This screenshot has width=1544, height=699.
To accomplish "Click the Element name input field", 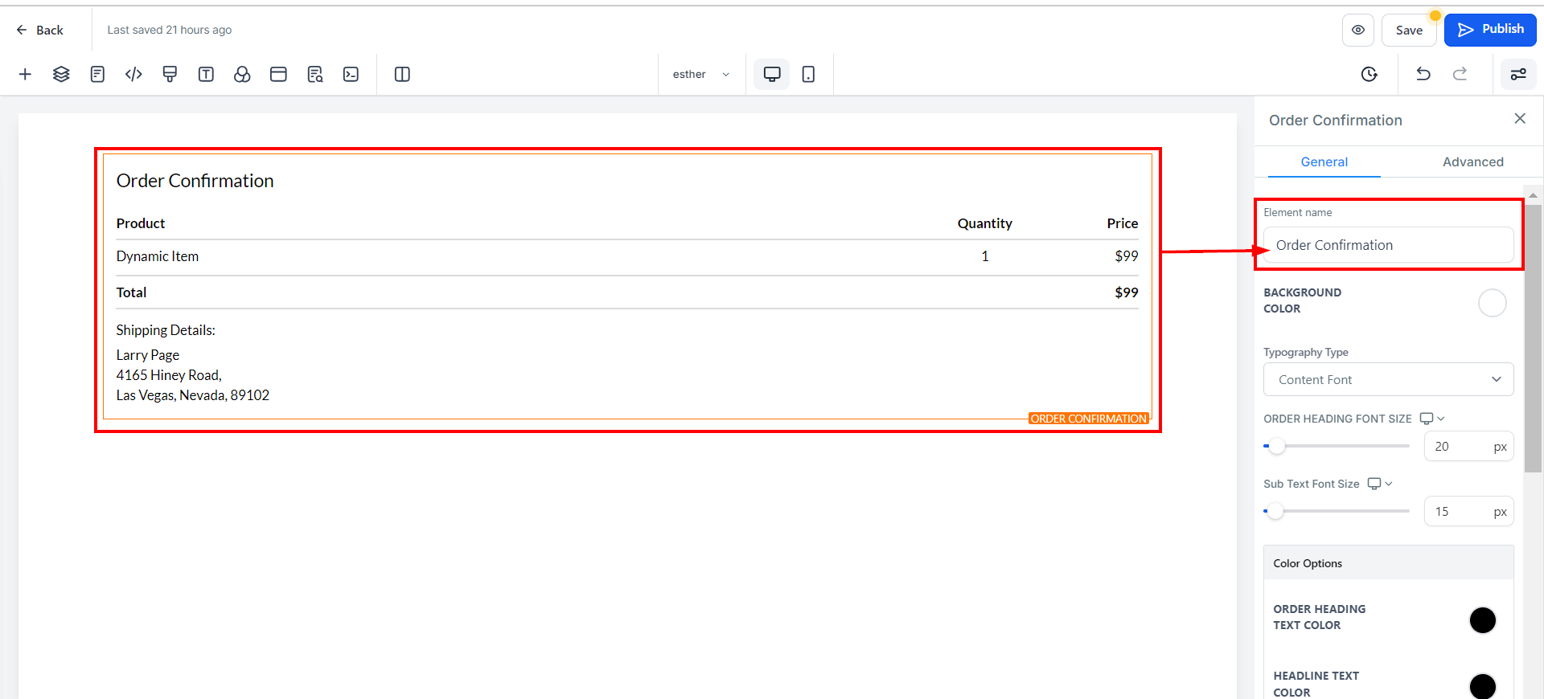I will (x=1388, y=245).
